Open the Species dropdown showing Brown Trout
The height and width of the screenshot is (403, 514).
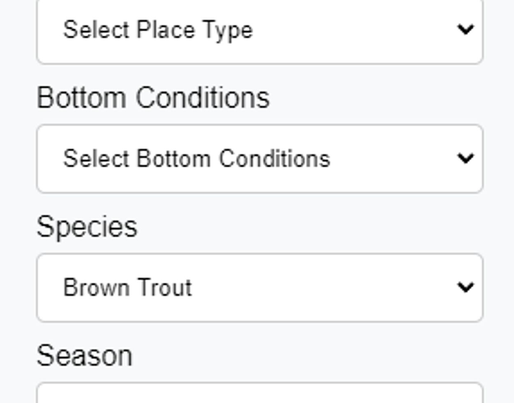point(259,287)
